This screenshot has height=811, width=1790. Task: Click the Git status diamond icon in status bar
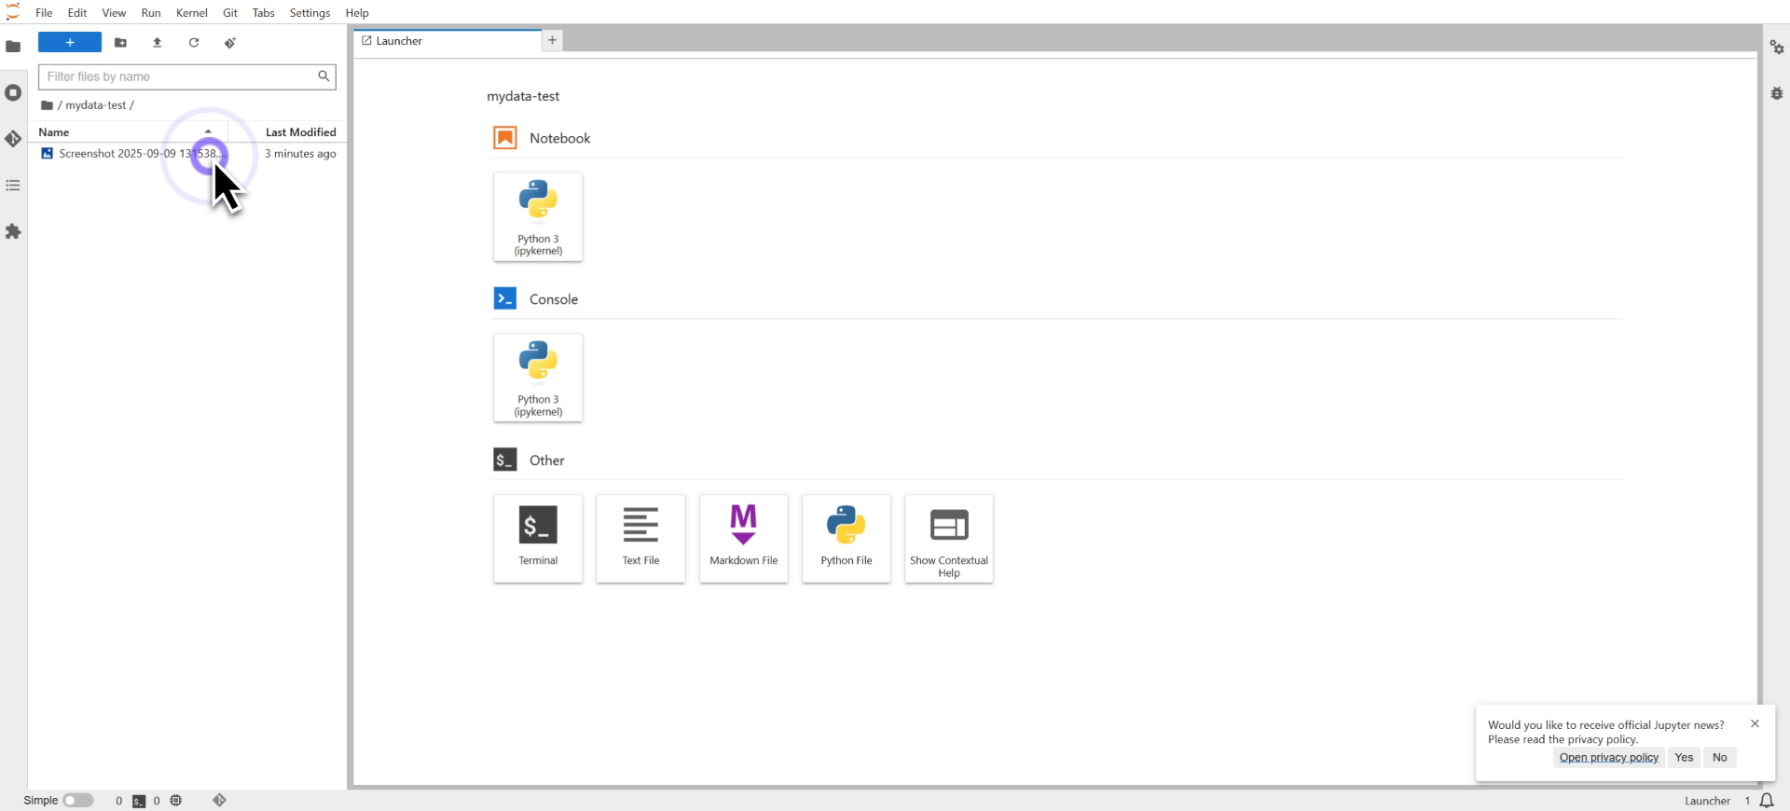(x=219, y=801)
